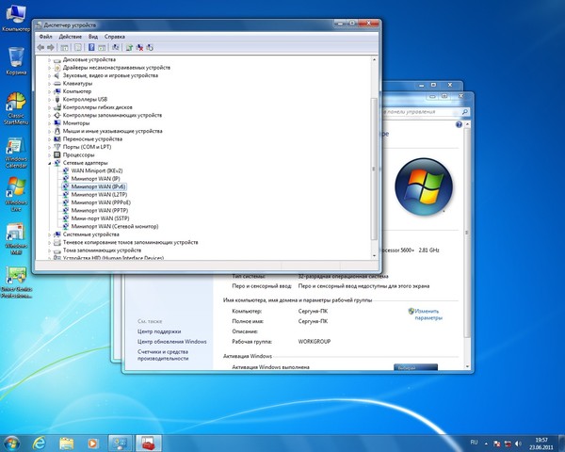Open the Вид menu
The image size is (565, 452).
[93, 37]
